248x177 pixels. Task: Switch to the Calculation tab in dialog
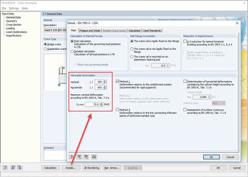click(x=134, y=31)
